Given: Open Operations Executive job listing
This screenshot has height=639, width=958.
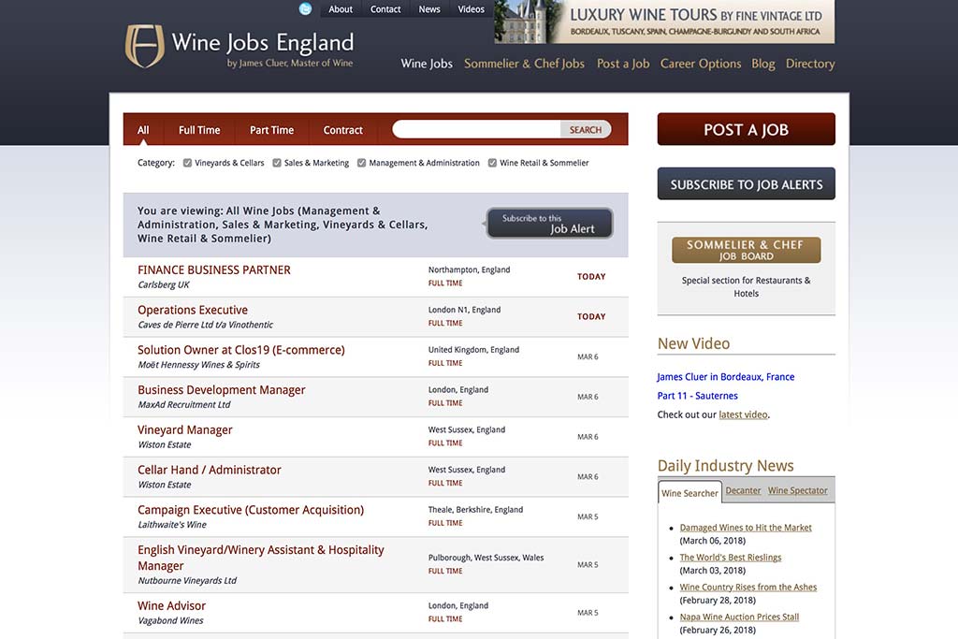Looking at the screenshot, I should click(x=193, y=310).
